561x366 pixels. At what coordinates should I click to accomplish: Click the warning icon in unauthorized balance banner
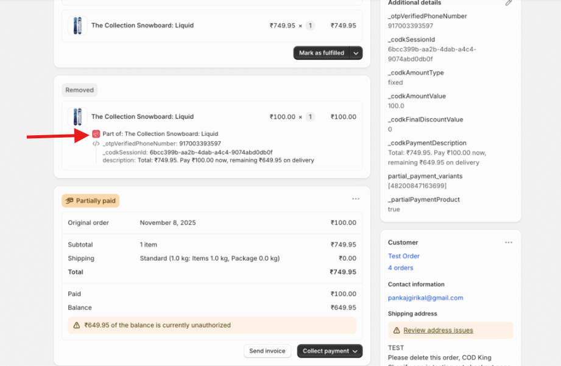coord(77,325)
